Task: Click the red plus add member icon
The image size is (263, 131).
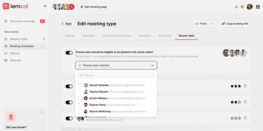Action: (71, 7)
